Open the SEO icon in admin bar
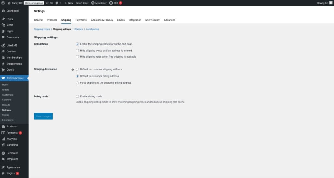Viewport: 334px width, 178px height. [x=111, y=3]
